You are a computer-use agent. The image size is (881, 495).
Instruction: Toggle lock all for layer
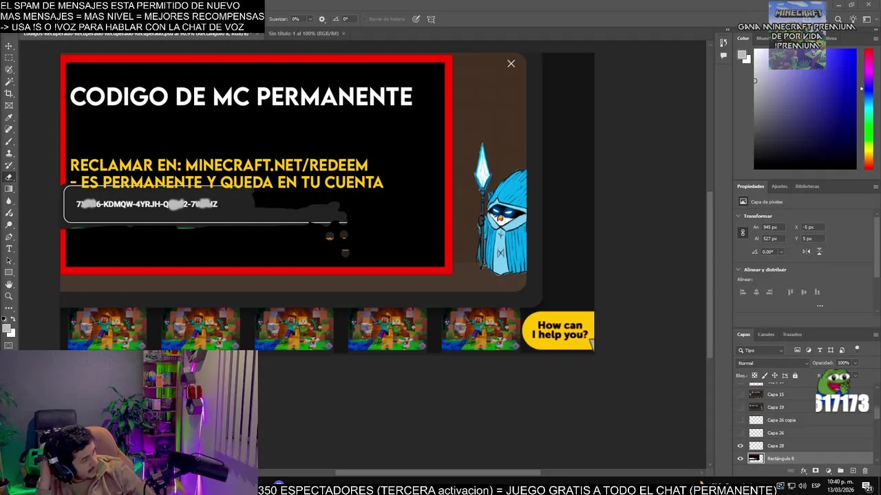795,375
